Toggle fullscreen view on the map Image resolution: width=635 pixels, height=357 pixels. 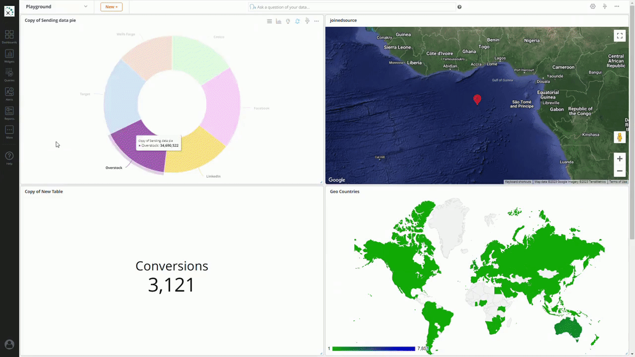(x=619, y=36)
